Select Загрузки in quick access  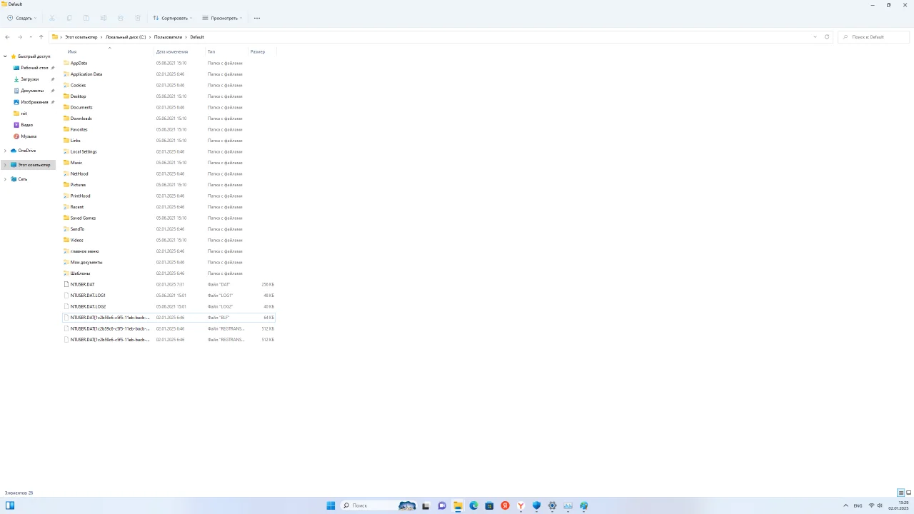29,79
